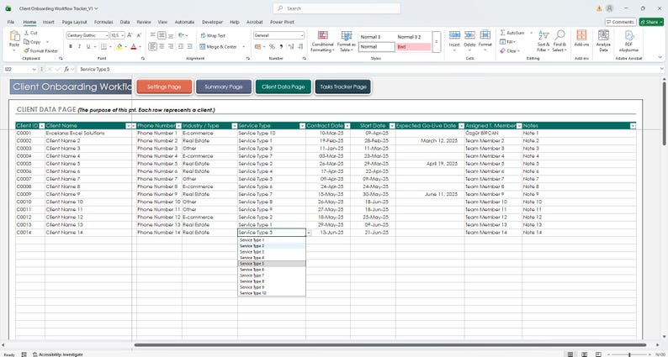668x357 pixels.
Task: Apply comma style number format
Action: click(282, 46)
